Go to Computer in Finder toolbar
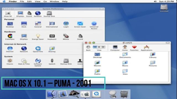 click(115, 48)
